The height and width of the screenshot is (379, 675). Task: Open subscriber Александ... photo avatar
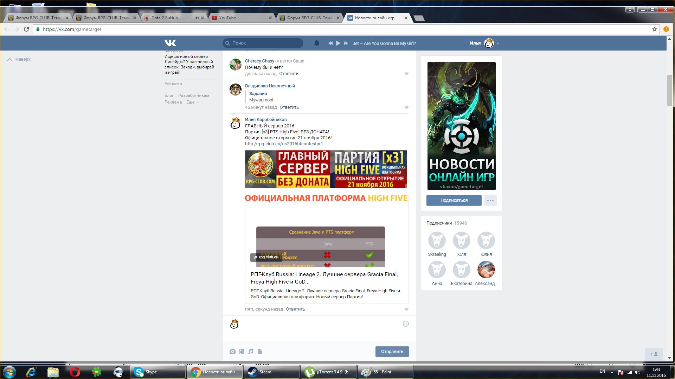[x=486, y=270]
